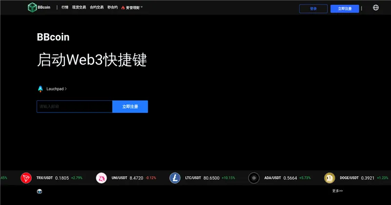Click the UNI price 8.4720
The width and height of the screenshot is (391, 205).
click(136, 178)
